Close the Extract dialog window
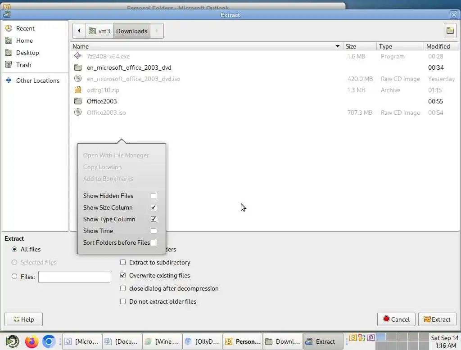Image resolution: width=461 pixels, height=350 pixels. [x=454, y=14]
